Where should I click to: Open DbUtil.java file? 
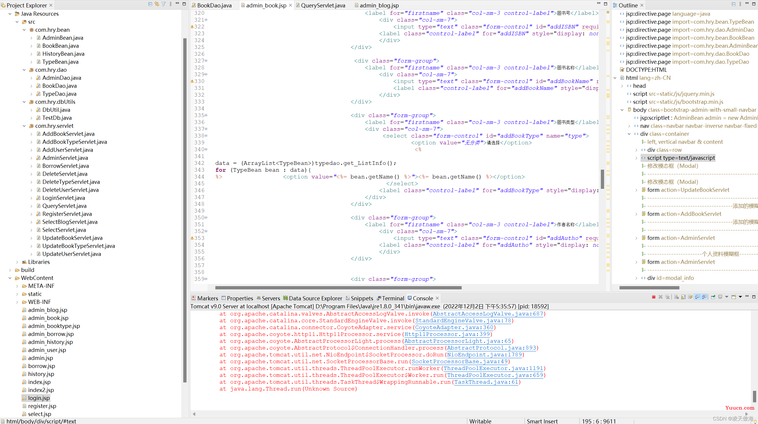point(56,110)
